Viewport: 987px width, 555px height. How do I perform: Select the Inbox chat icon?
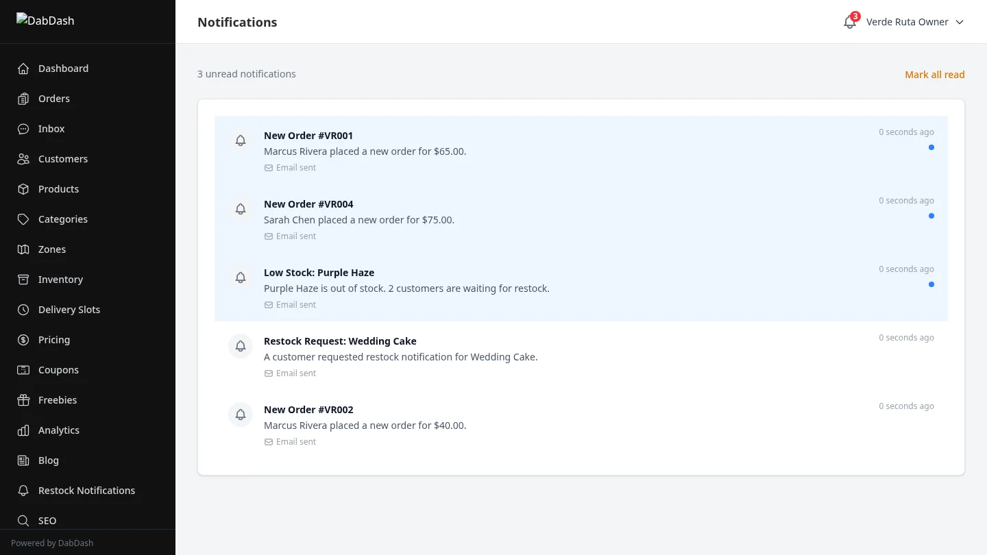click(23, 128)
